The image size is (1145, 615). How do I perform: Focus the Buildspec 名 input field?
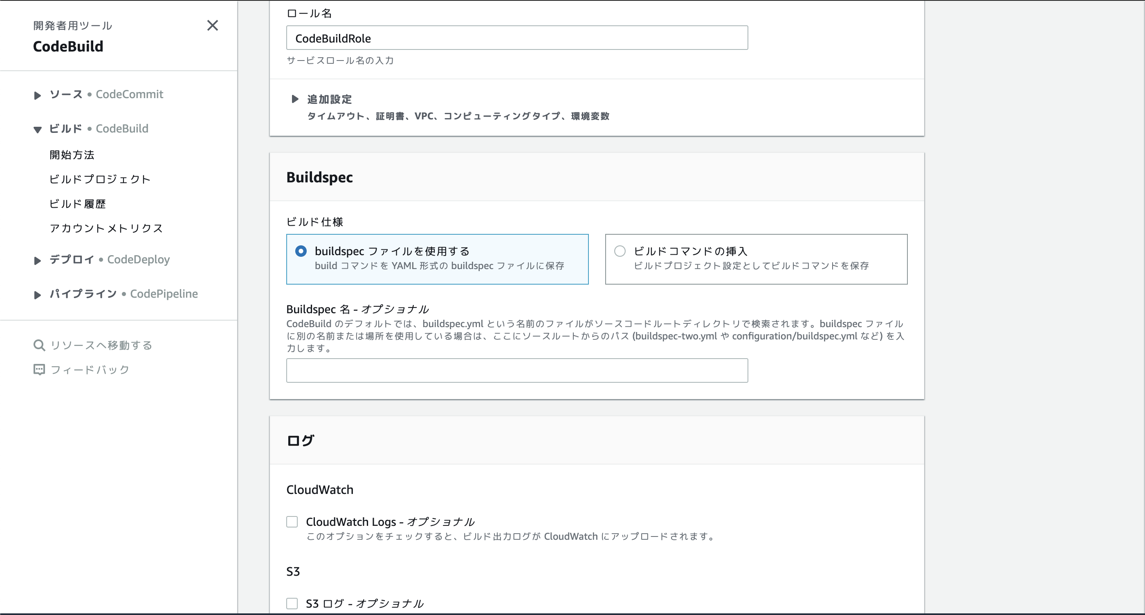pyautogui.click(x=517, y=370)
